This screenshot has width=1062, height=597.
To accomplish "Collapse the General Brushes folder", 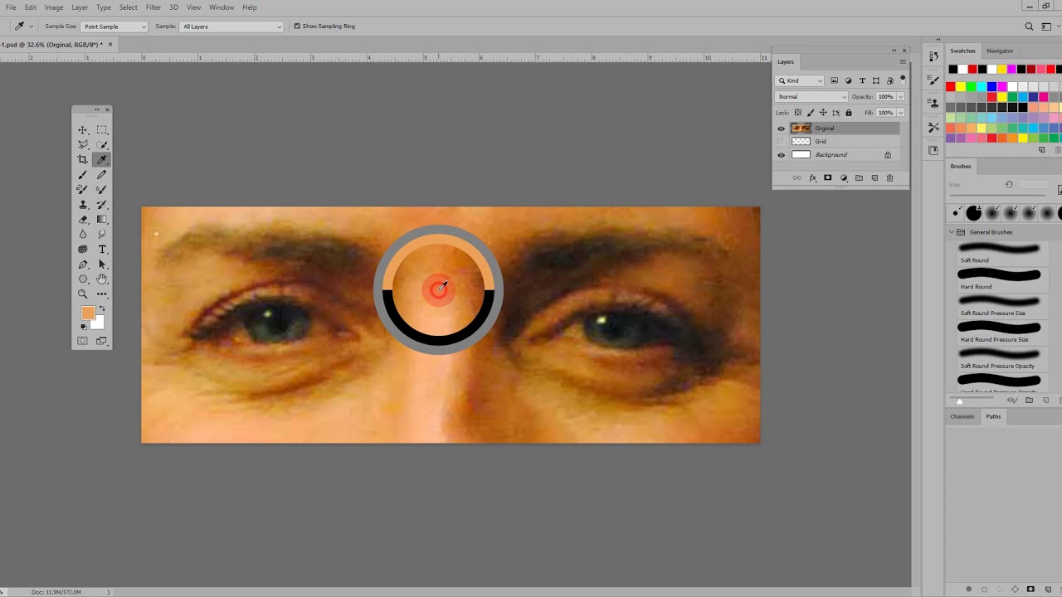I will point(952,232).
